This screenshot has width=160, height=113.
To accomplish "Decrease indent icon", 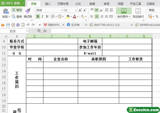I will pos(107,10).
